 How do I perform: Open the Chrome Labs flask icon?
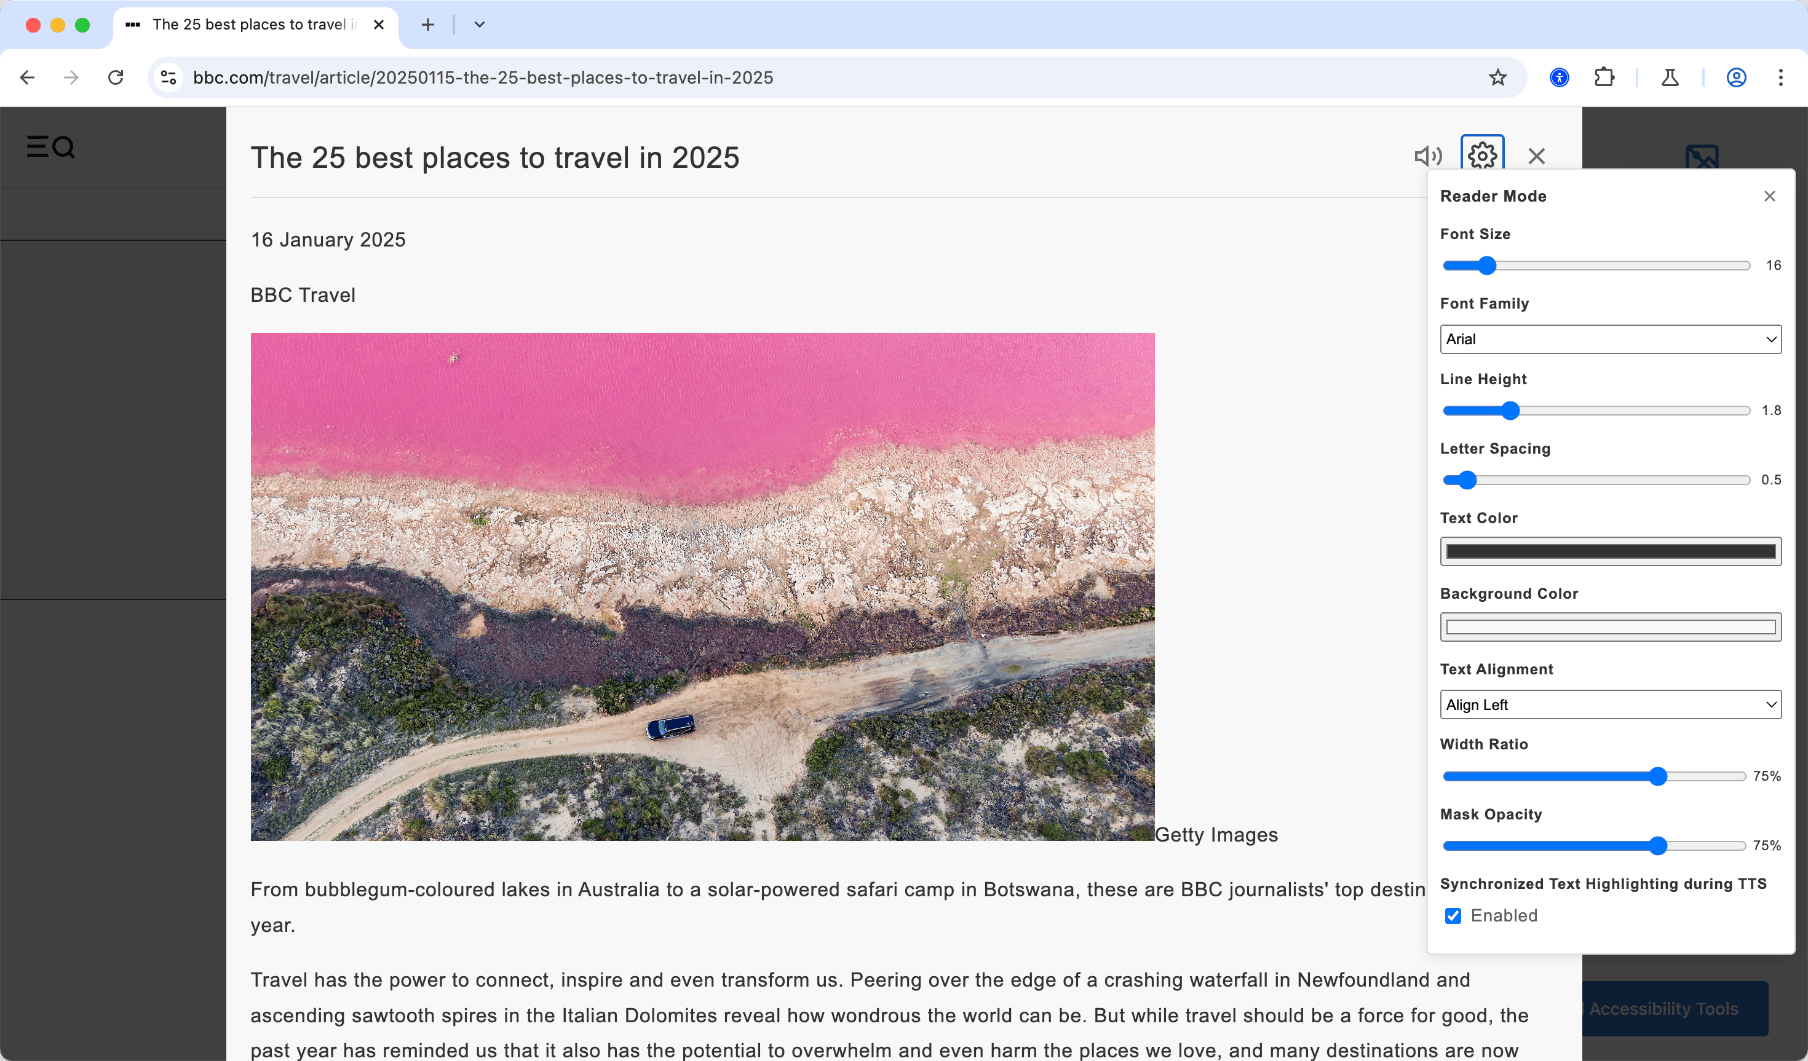(x=1670, y=77)
